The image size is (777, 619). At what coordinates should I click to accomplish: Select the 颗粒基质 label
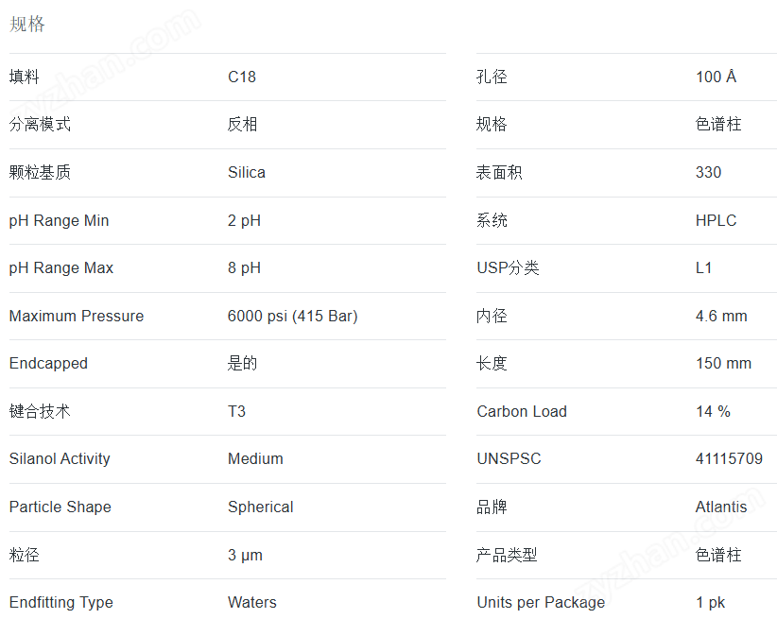pyautogui.click(x=40, y=172)
